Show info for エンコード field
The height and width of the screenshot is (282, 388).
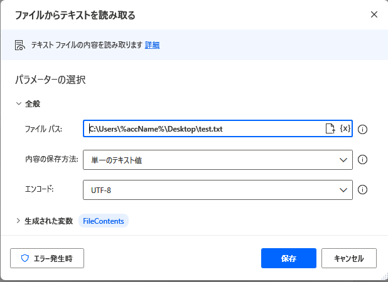(x=362, y=190)
